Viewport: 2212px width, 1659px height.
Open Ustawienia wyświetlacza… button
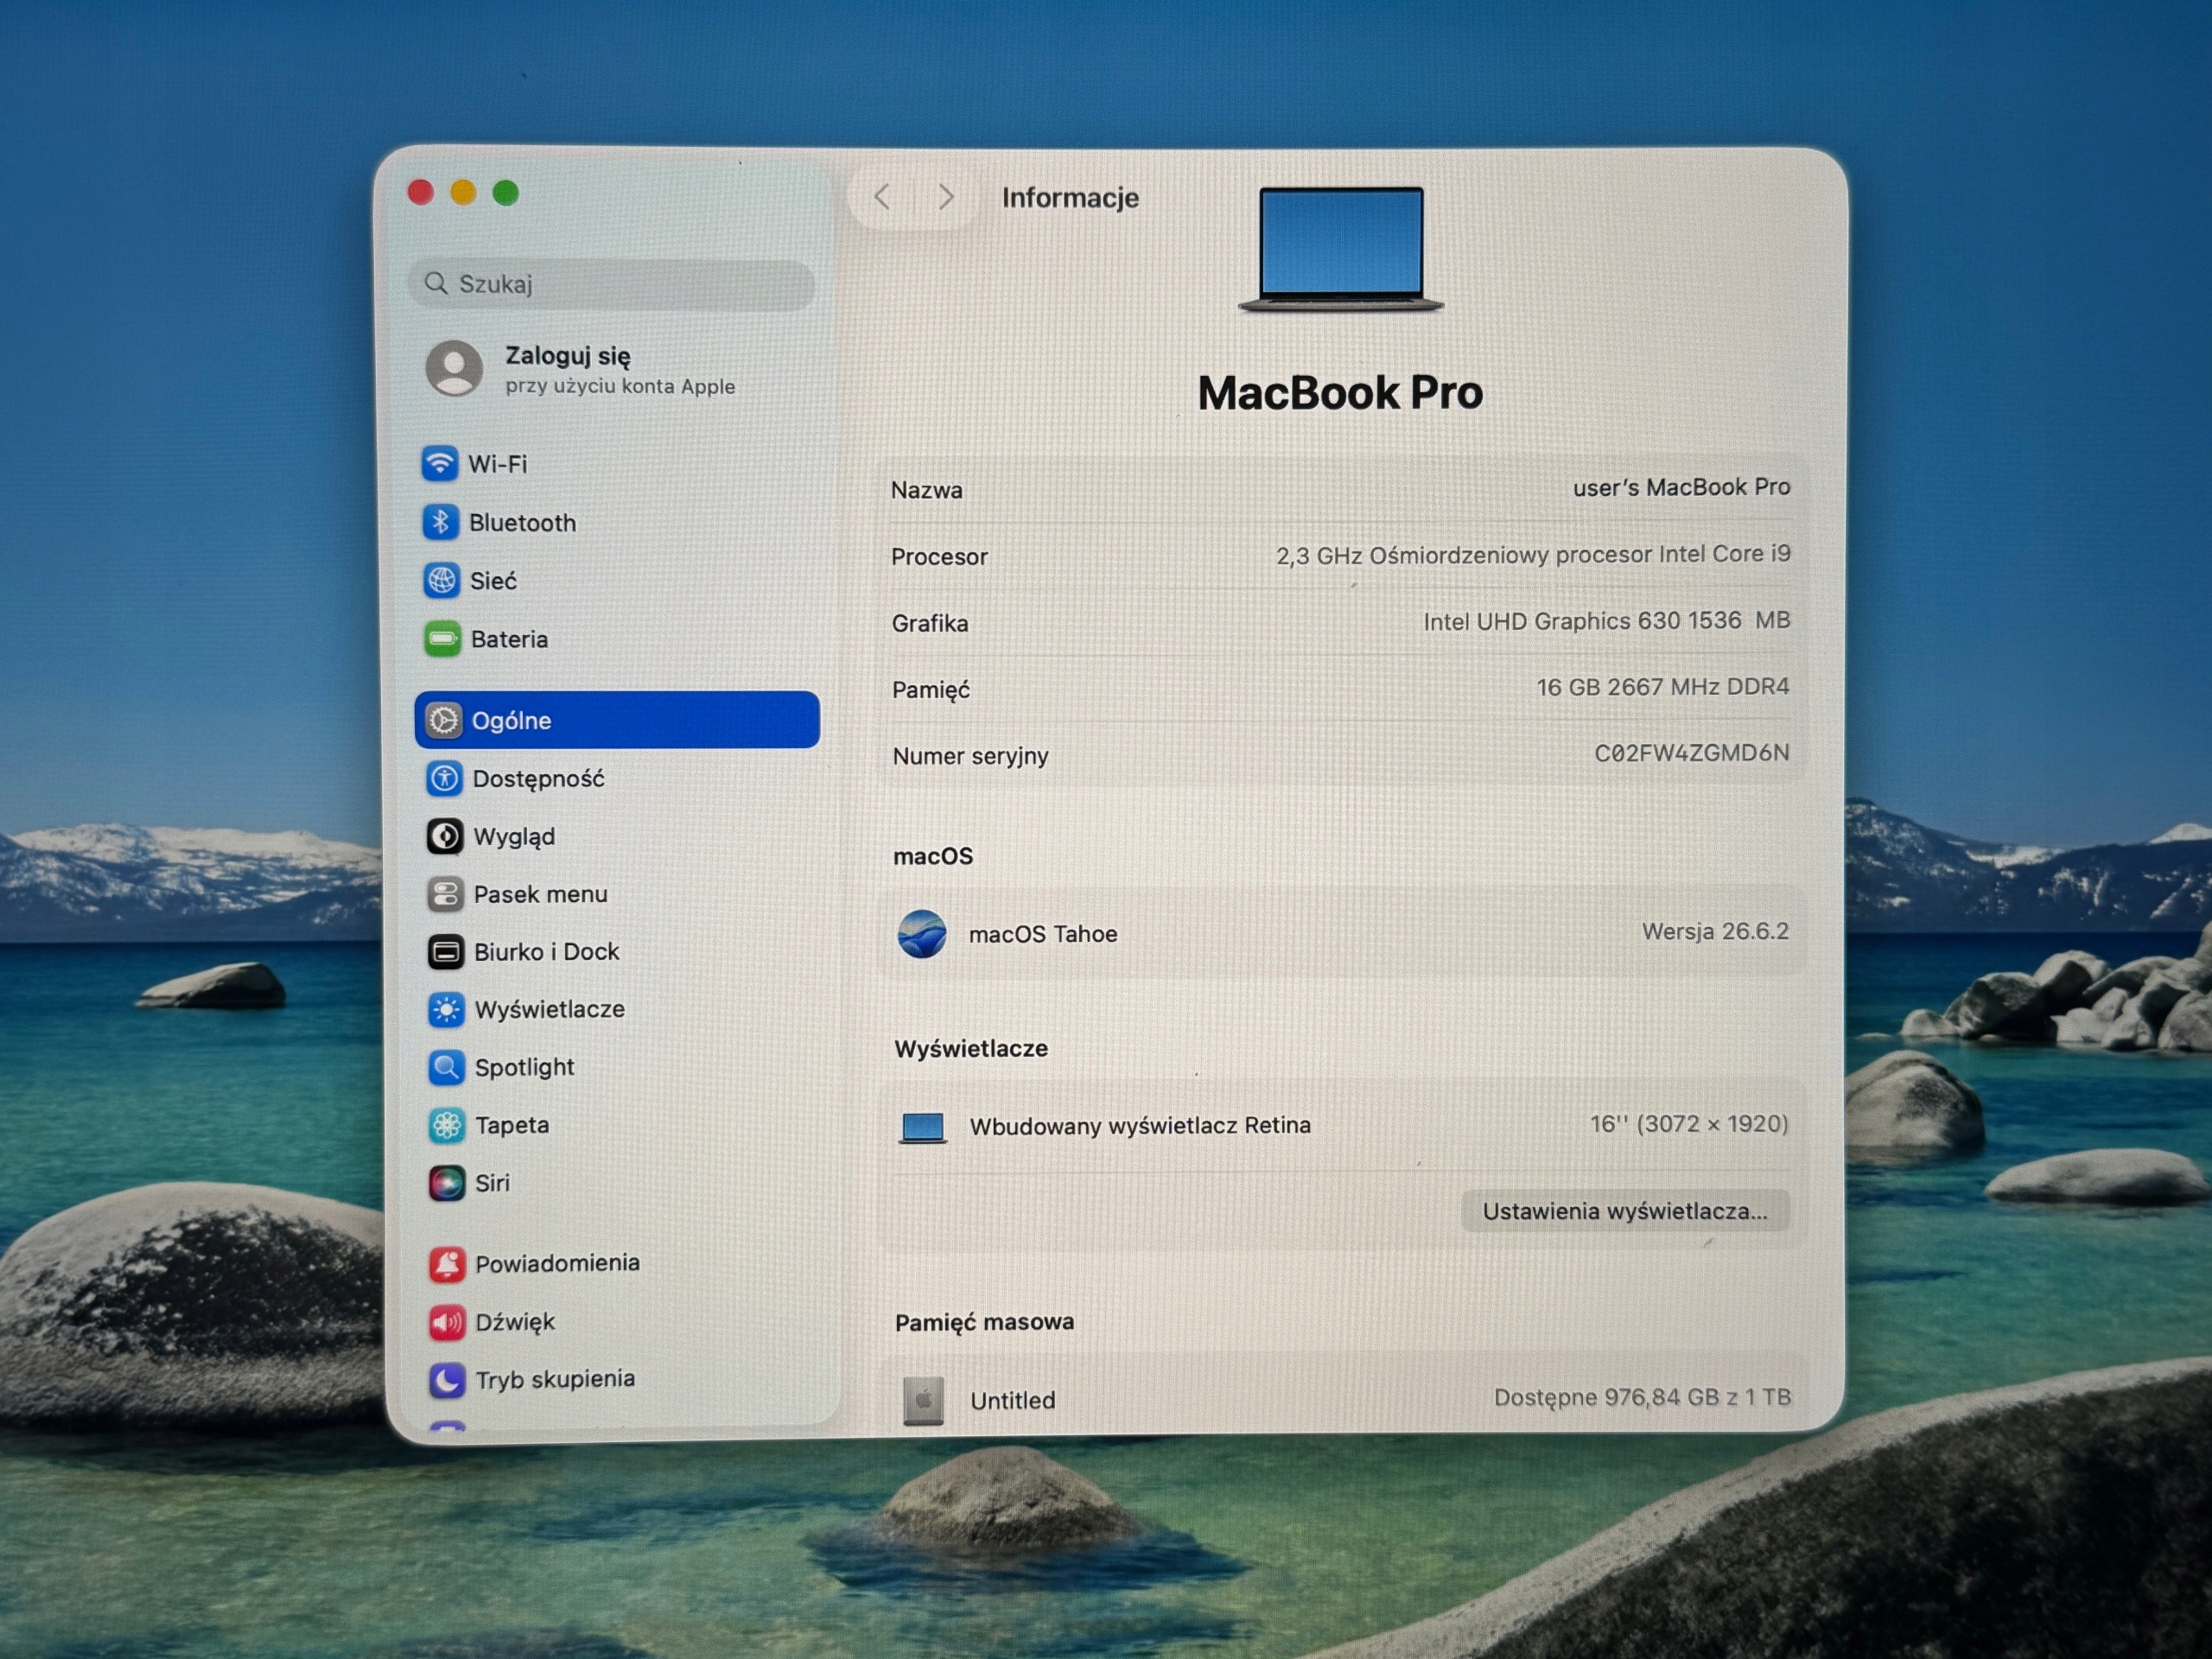click(1625, 1211)
